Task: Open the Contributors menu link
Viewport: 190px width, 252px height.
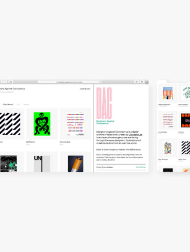Action: [x=85, y=89]
